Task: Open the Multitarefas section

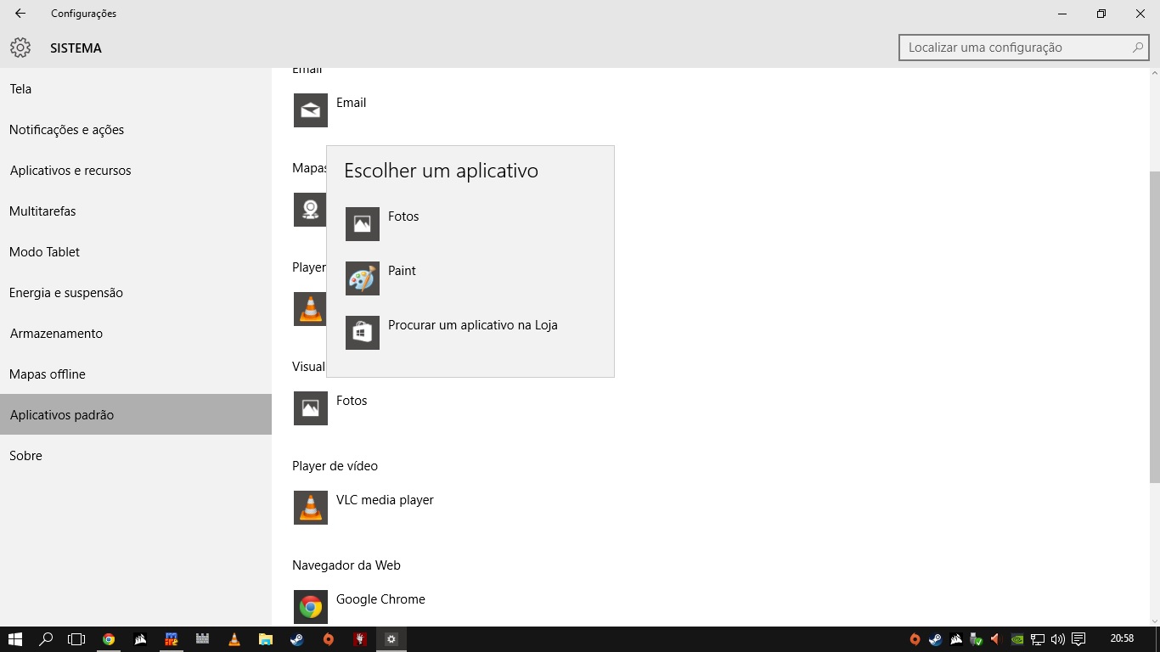Action: pos(136,211)
